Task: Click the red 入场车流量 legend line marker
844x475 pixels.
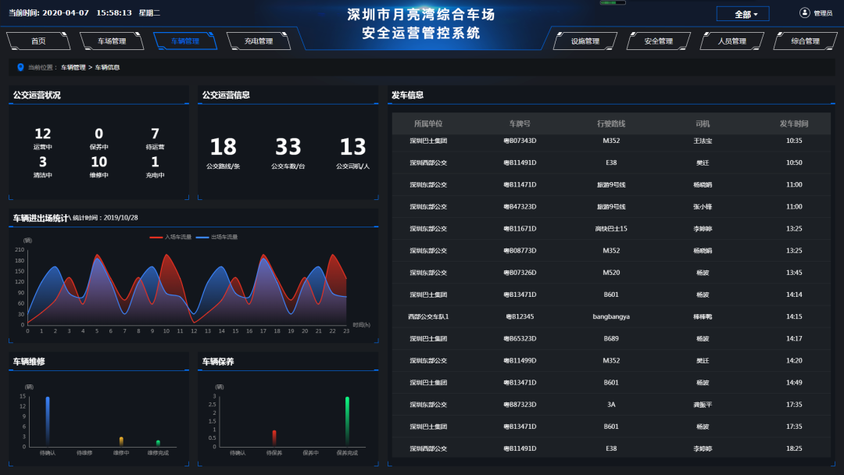Action: click(156, 237)
